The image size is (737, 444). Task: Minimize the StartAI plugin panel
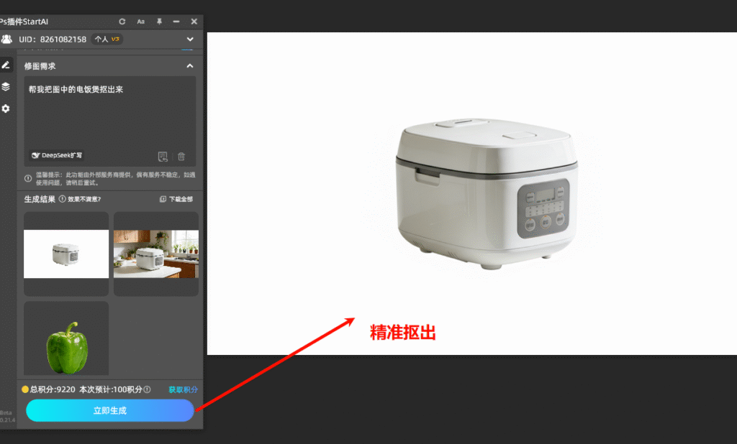(176, 22)
